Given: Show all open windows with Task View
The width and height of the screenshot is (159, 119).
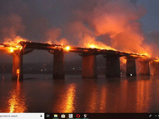Looking at the screenshot, I should pos(48,116).
